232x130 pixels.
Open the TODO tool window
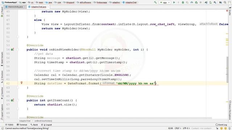[x=9, y=125]
